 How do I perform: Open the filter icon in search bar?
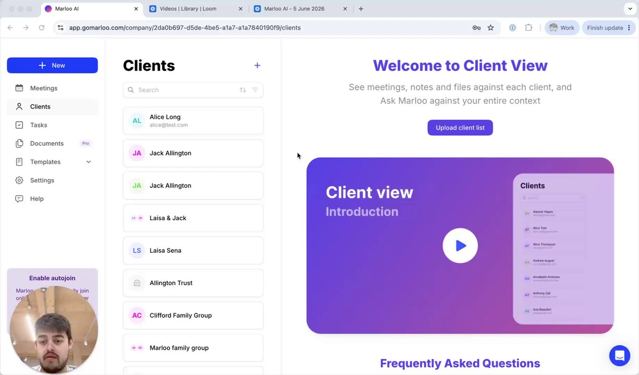click(x=255, y=90)
